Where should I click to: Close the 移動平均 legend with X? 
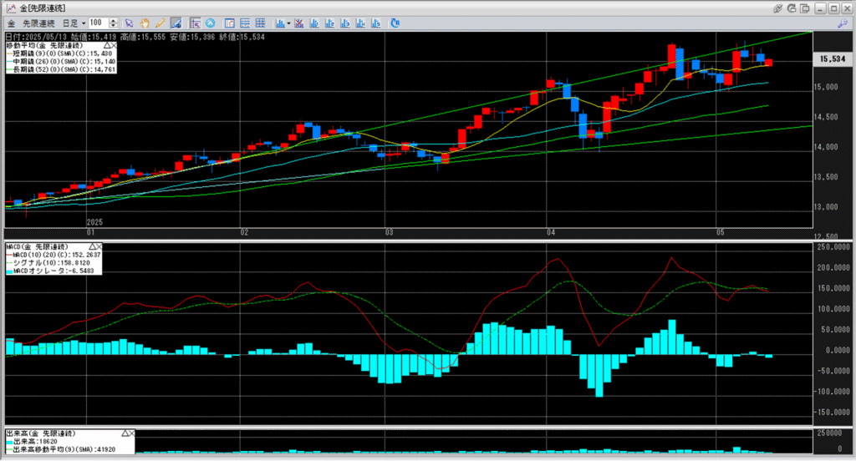pos(113,45)
